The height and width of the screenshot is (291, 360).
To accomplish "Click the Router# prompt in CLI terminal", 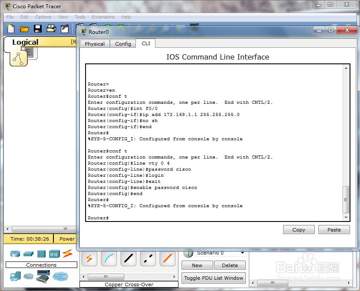I will [x=98, y=218].
